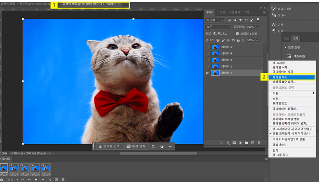This screenshot has height=182, width=319.
Task: Click the create new layer icon
Action: [x=253, y=143]
